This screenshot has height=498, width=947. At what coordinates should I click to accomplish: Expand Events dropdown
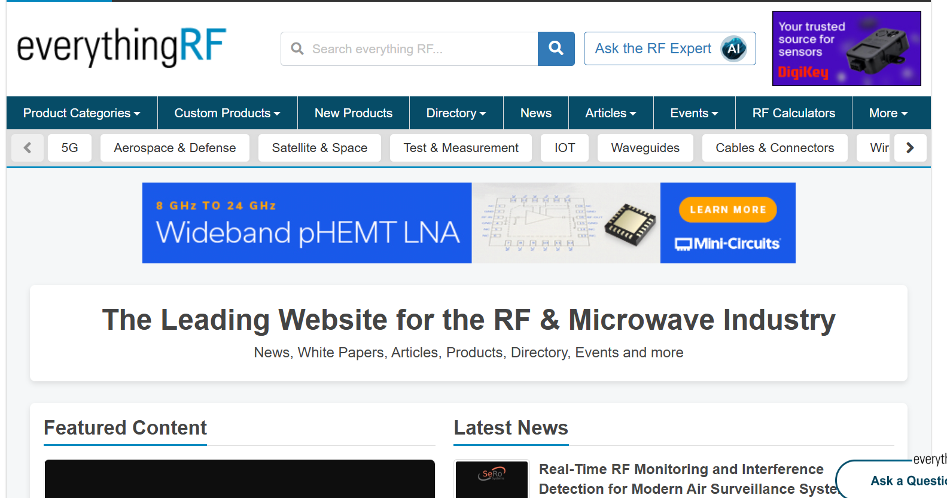pos(694,113)
